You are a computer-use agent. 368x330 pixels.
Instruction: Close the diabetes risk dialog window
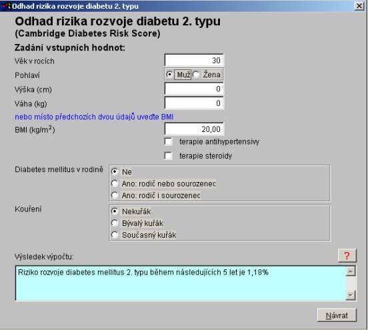pyautogui.click(x=359, y=6)
